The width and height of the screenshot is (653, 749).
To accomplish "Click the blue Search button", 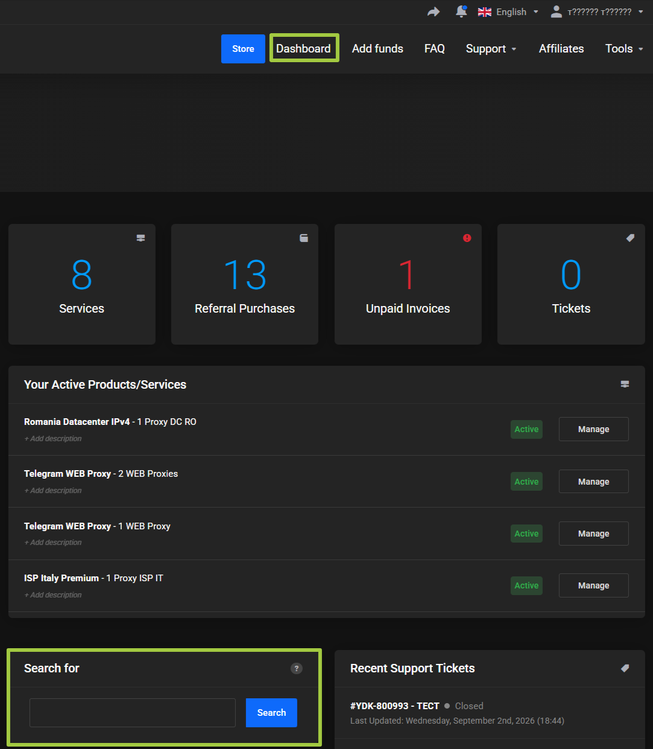I will coord(271,713).
